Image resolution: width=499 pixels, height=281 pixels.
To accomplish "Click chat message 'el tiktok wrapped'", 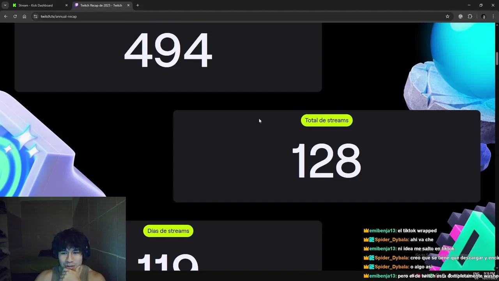I will [417, 231].
